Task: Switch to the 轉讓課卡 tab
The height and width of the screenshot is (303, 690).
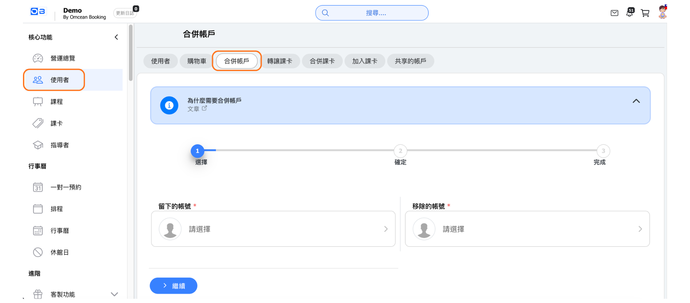Action: 279,61
